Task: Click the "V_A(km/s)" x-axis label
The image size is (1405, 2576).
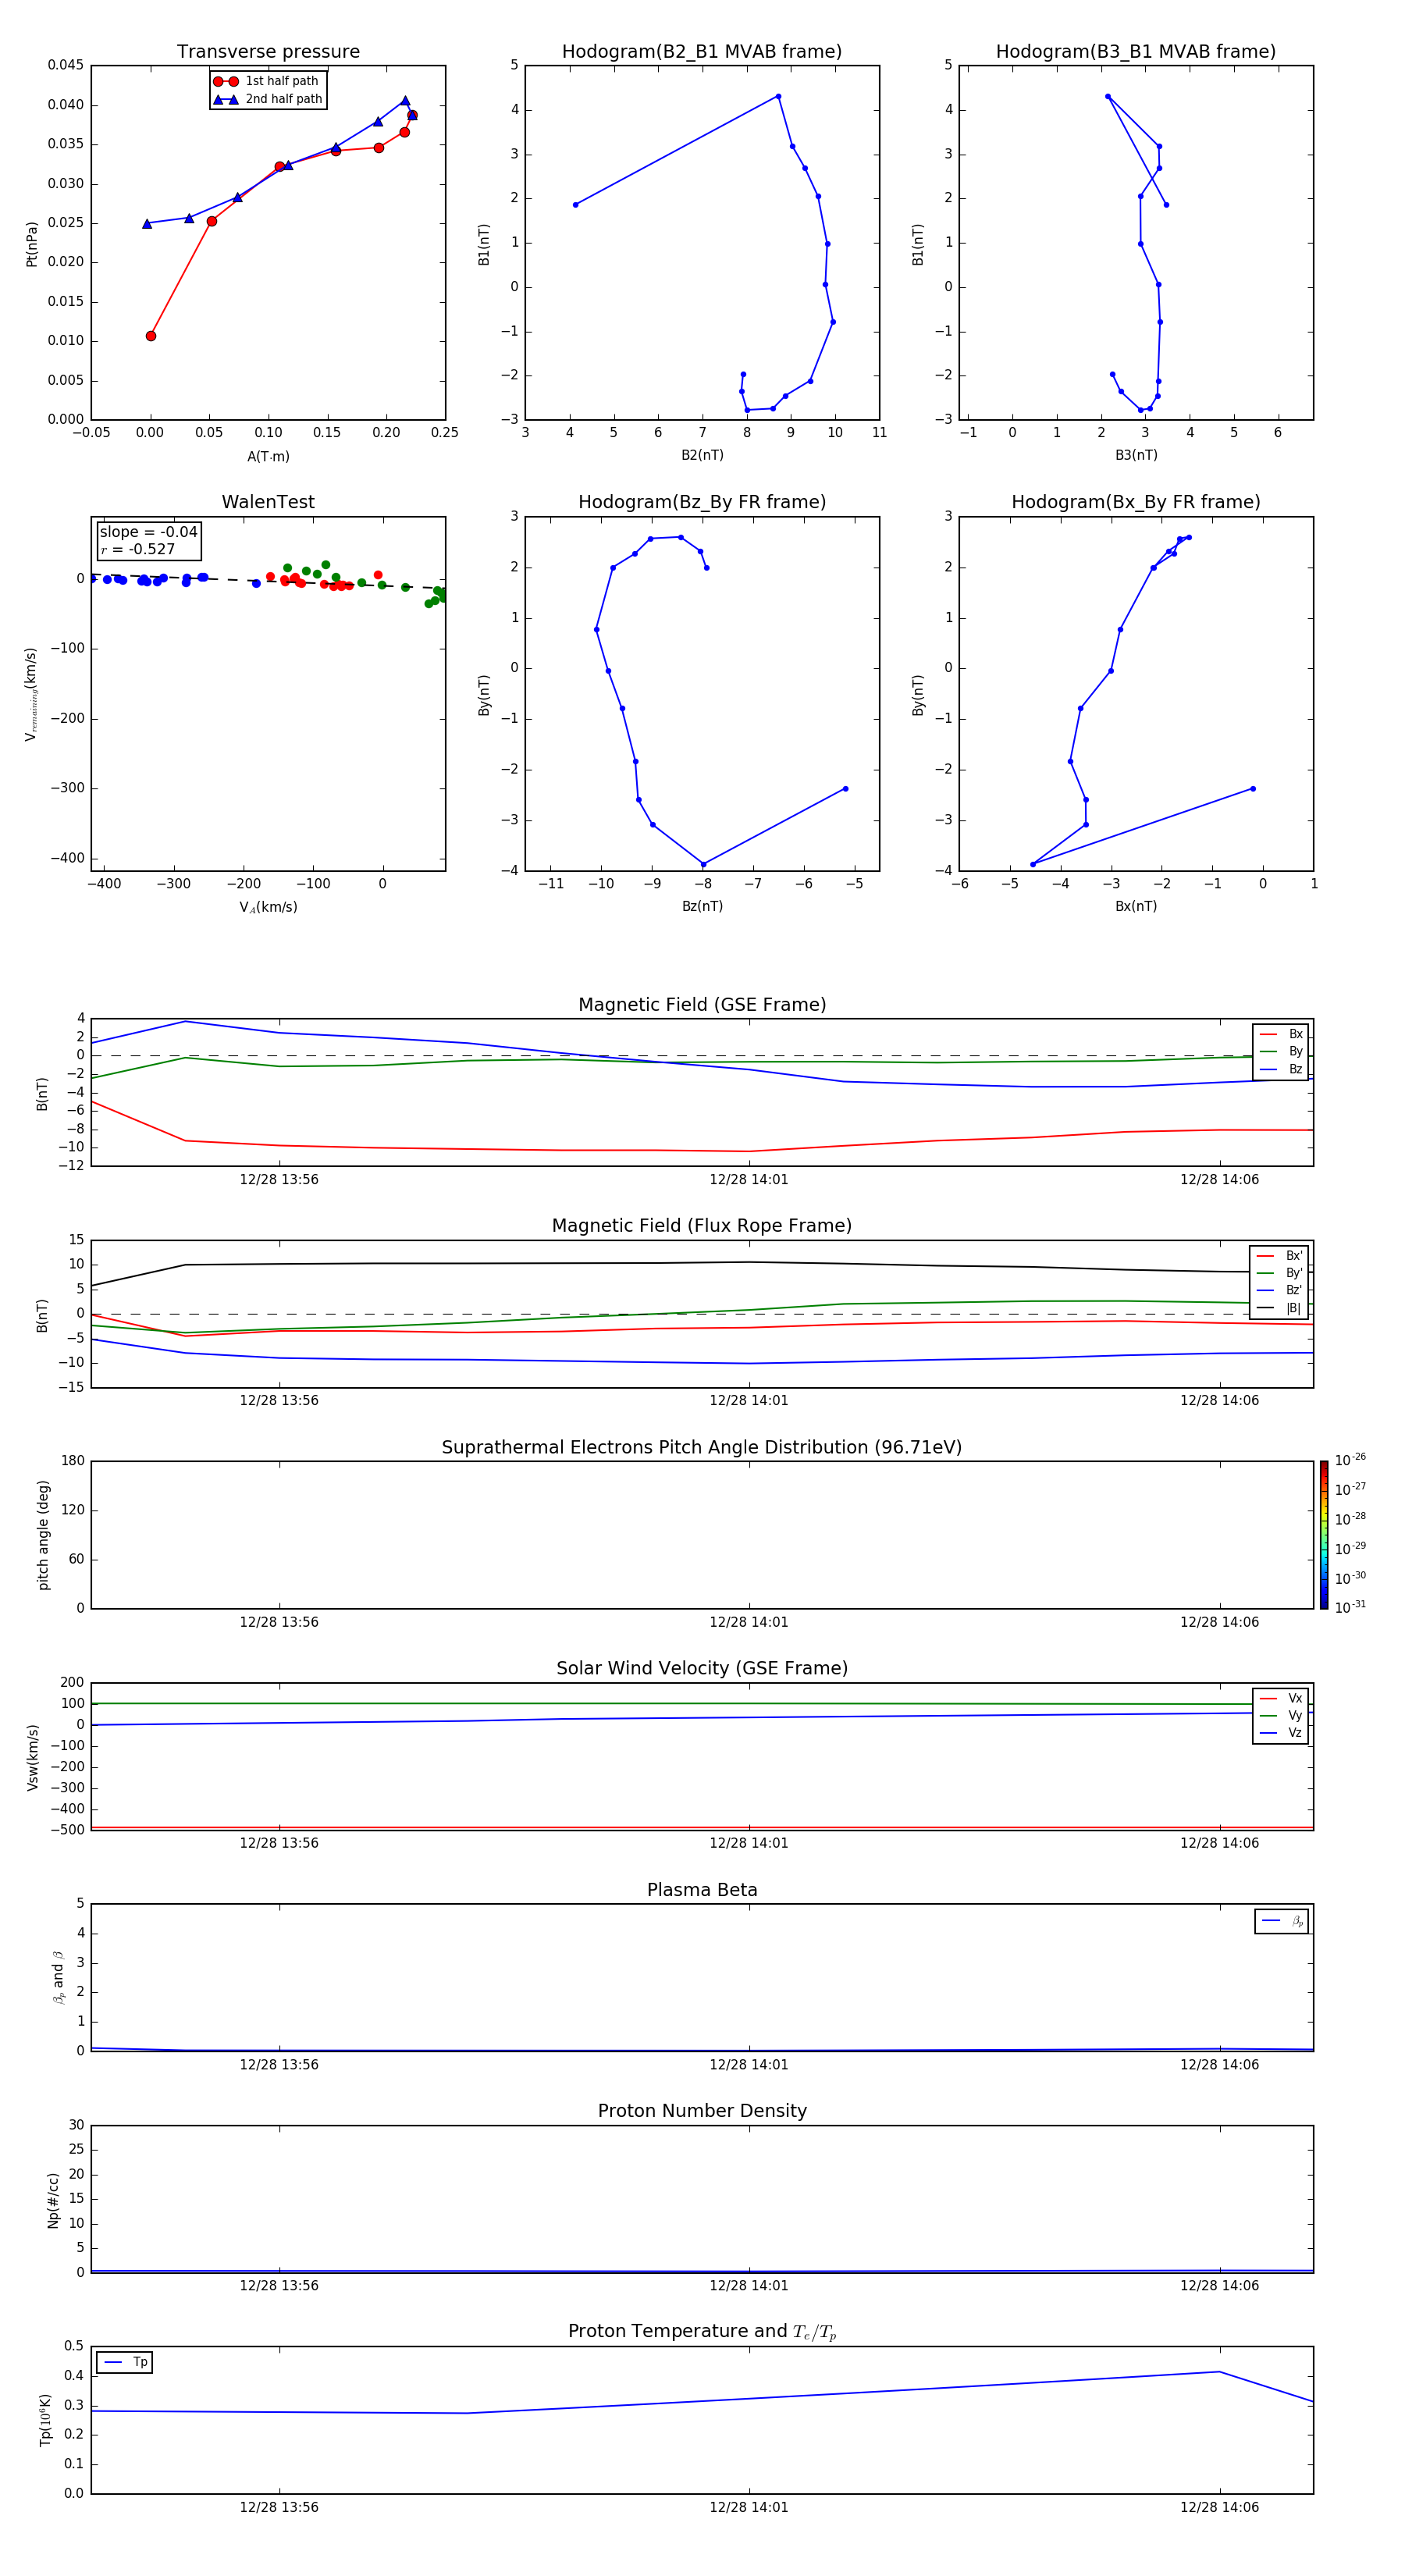Action: (x=268, y=907)
